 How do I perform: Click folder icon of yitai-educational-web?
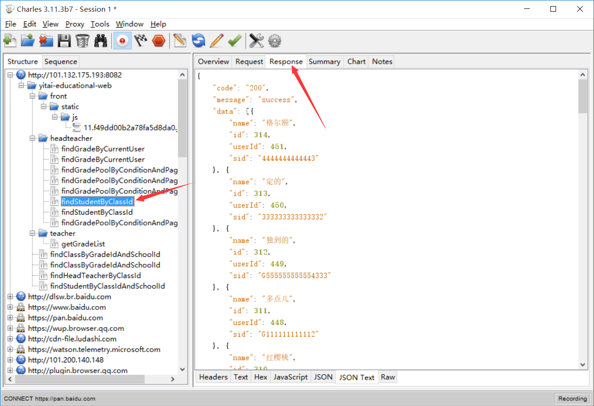(x=32, y=85)
